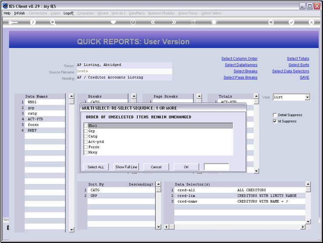The image size is (323, 243).
Task: Select GRP row in Sort By list
Action: 121,196
